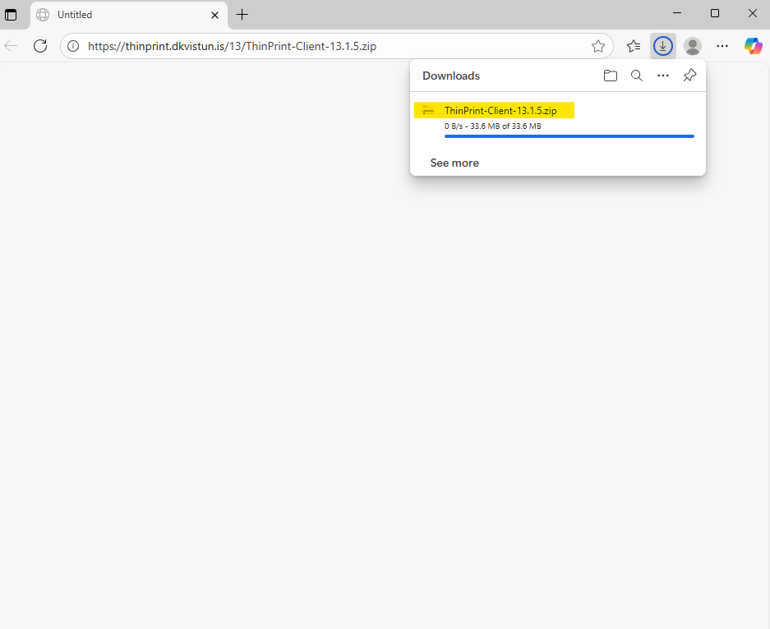View site information icon in address bar
The width and height of the screenshot is (770, 629).
73,46
